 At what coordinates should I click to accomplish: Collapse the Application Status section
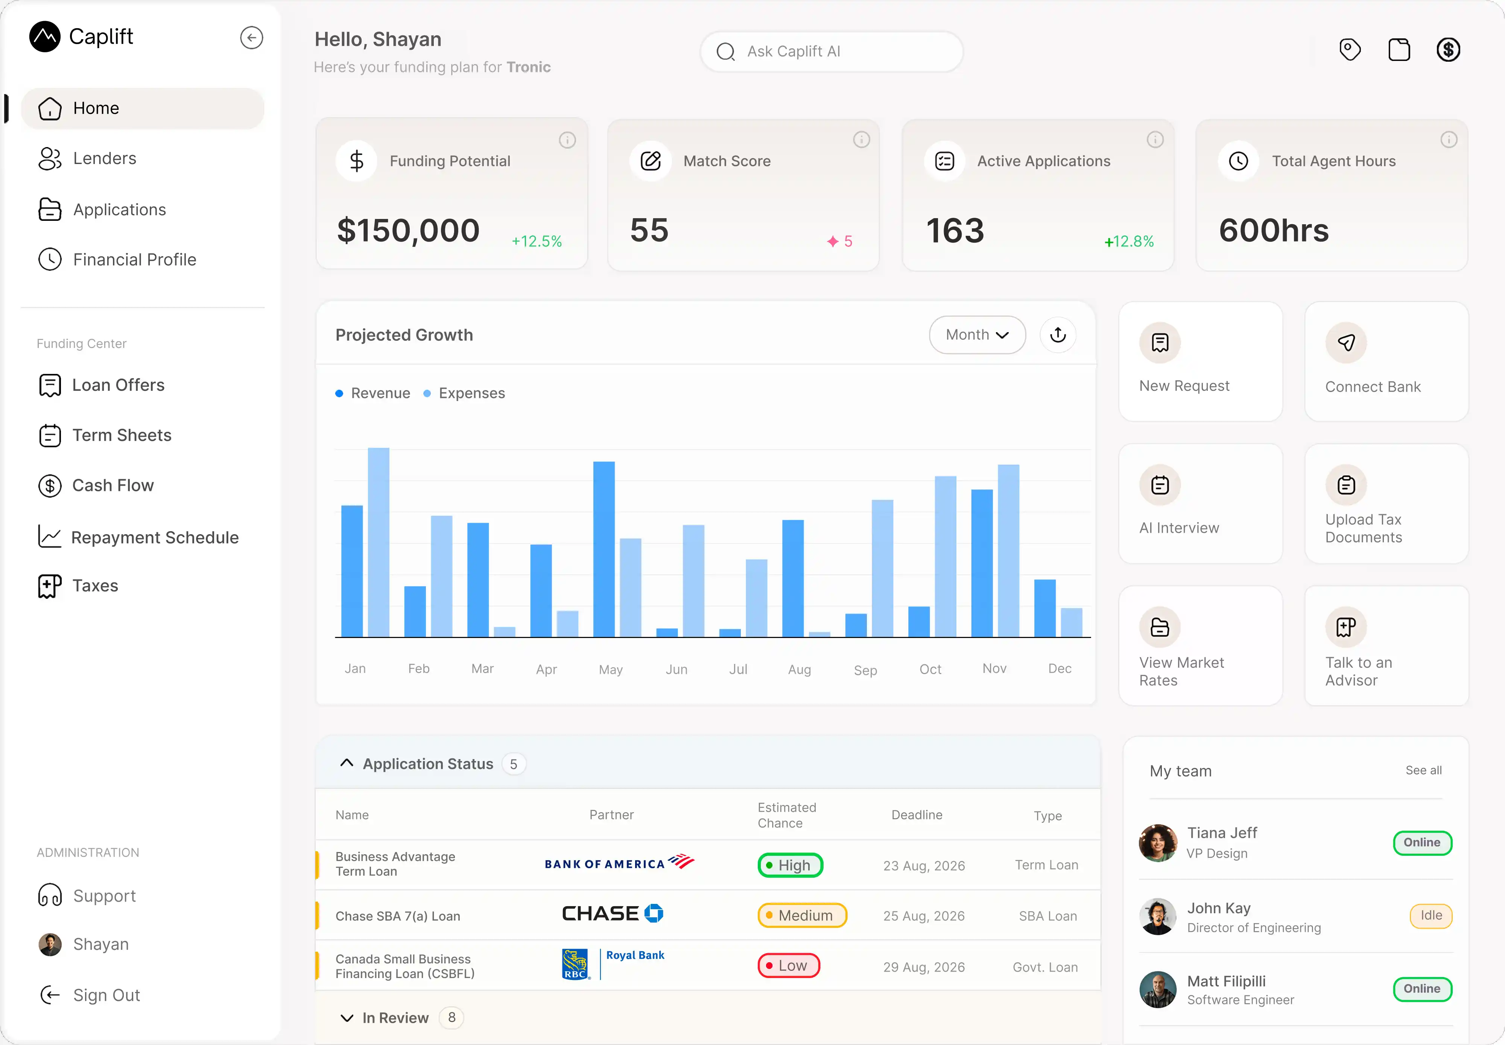click(347, 763)
